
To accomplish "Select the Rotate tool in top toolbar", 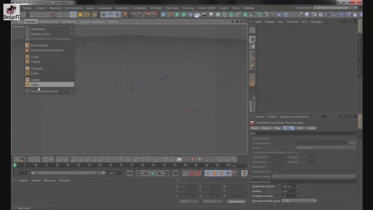I will click(87, 15).
